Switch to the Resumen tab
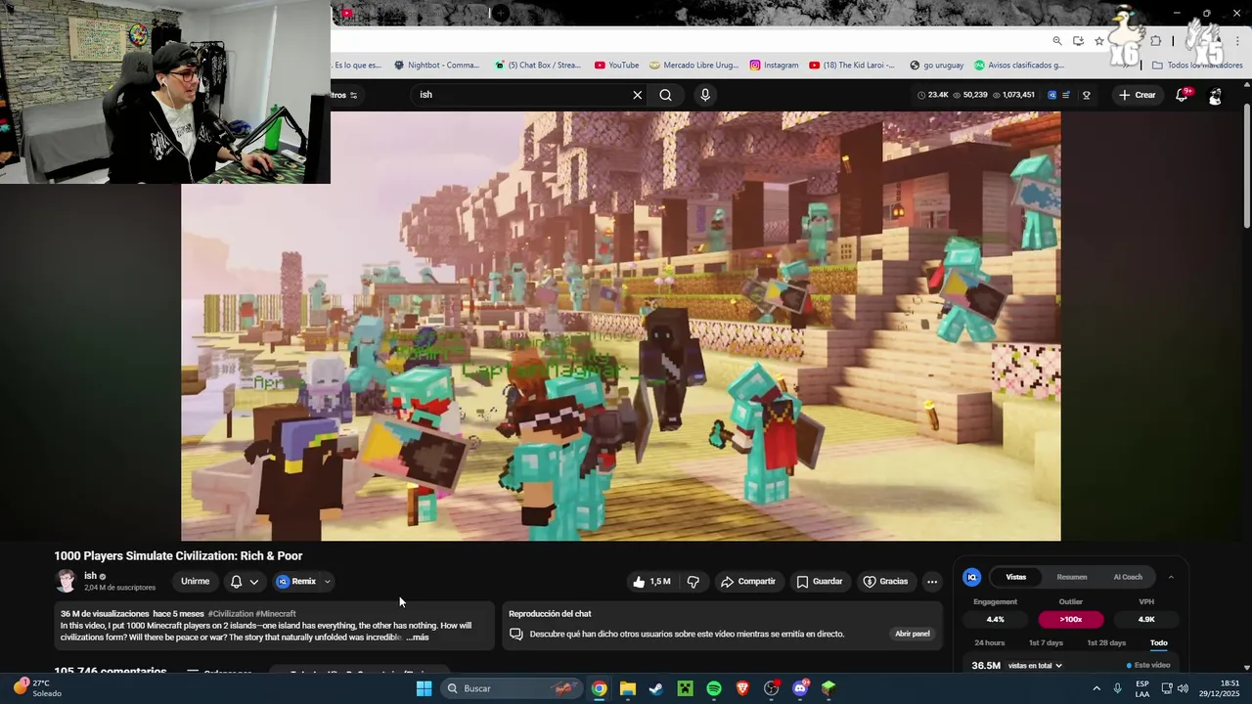The image size is (1252, 704). click(x=1072, y=577)
